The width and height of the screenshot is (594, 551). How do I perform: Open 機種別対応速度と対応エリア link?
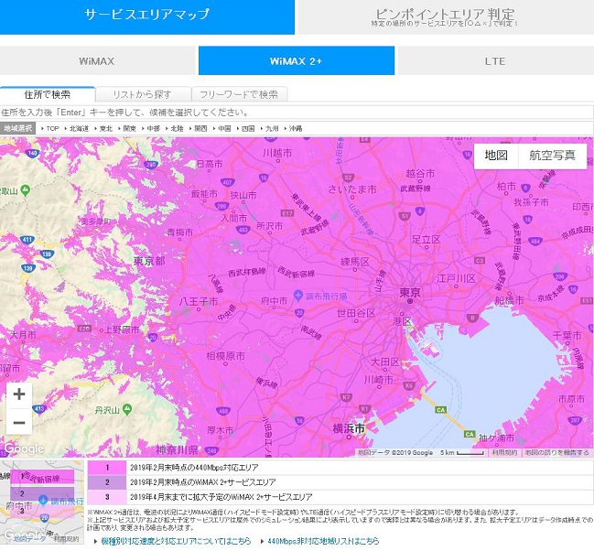pyautogui.click(x=176, y=541)
